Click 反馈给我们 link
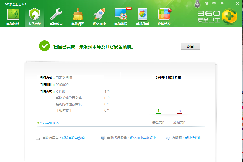The width and height of the screenshot is (243, 162). click(x=193, y=138)
